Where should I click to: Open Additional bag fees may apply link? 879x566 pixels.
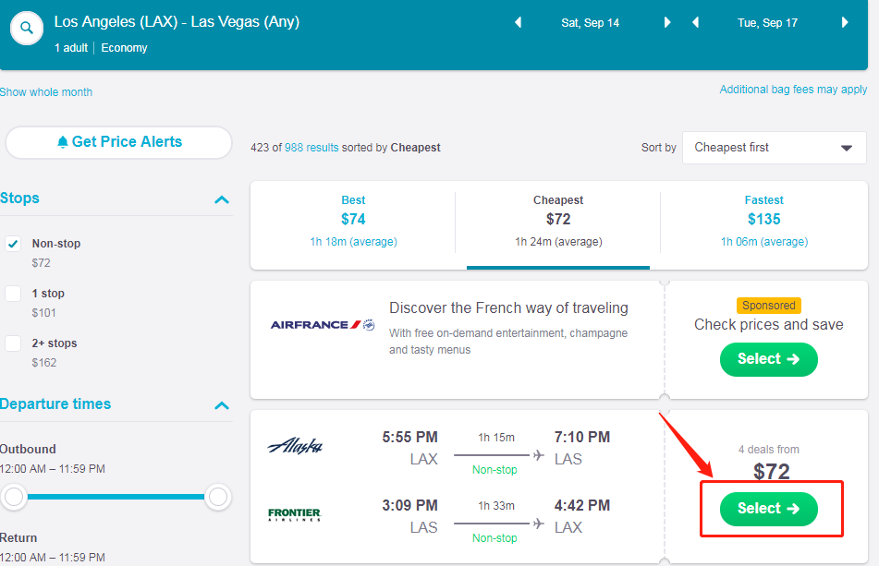coord(793,90)
